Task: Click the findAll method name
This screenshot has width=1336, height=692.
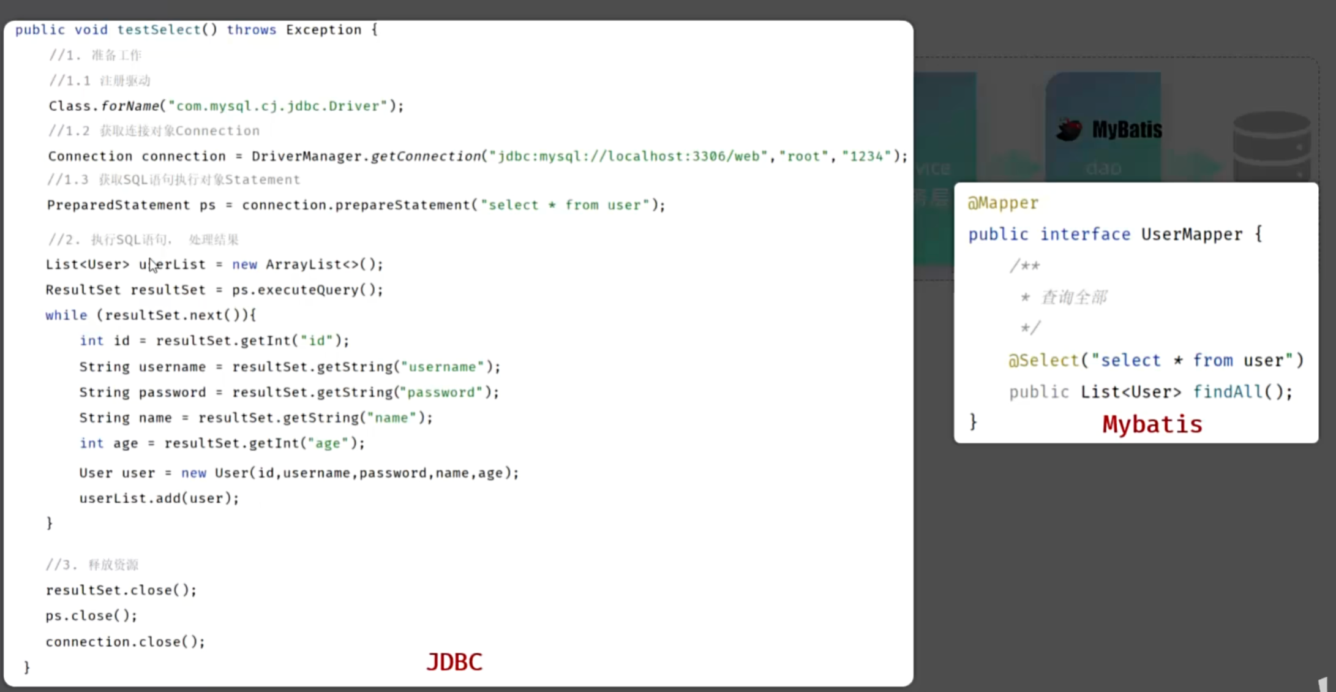Action: pyautogui.click(x=1228, y=392)
